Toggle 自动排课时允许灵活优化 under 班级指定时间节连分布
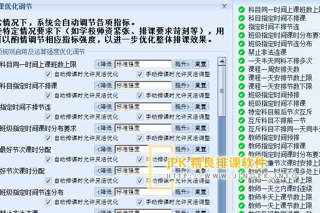 pos(48,202)
